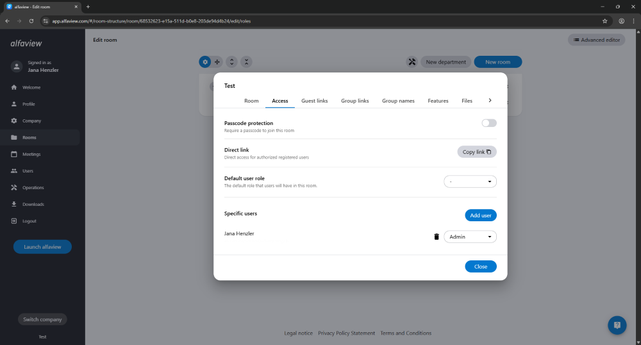Click the blue settings gear toolbar button
This screenshot has height=345, width=641.
205,62
